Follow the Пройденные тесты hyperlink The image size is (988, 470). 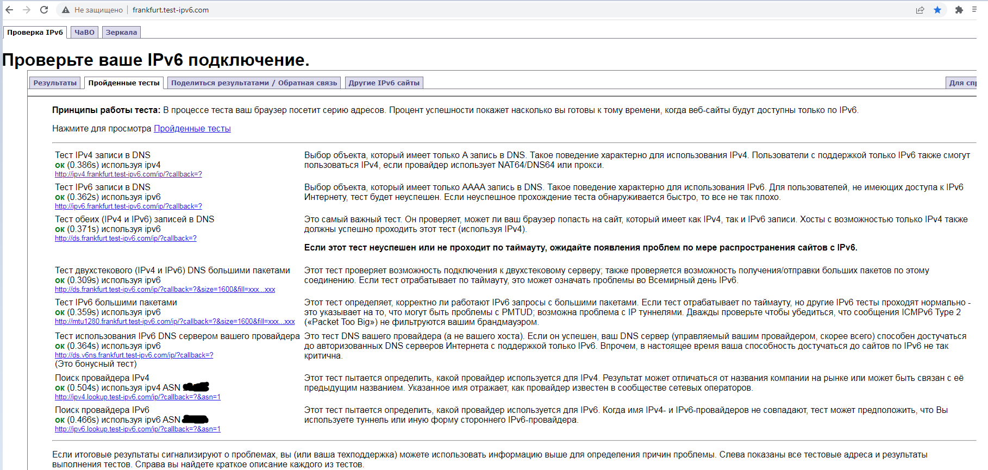pos(192,129)
